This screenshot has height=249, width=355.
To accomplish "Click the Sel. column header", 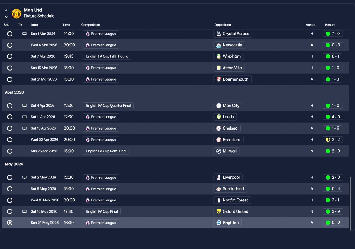I will point(6,25).
